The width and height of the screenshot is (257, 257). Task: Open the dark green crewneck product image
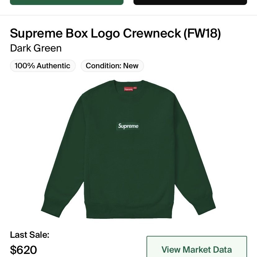[128, 149]
